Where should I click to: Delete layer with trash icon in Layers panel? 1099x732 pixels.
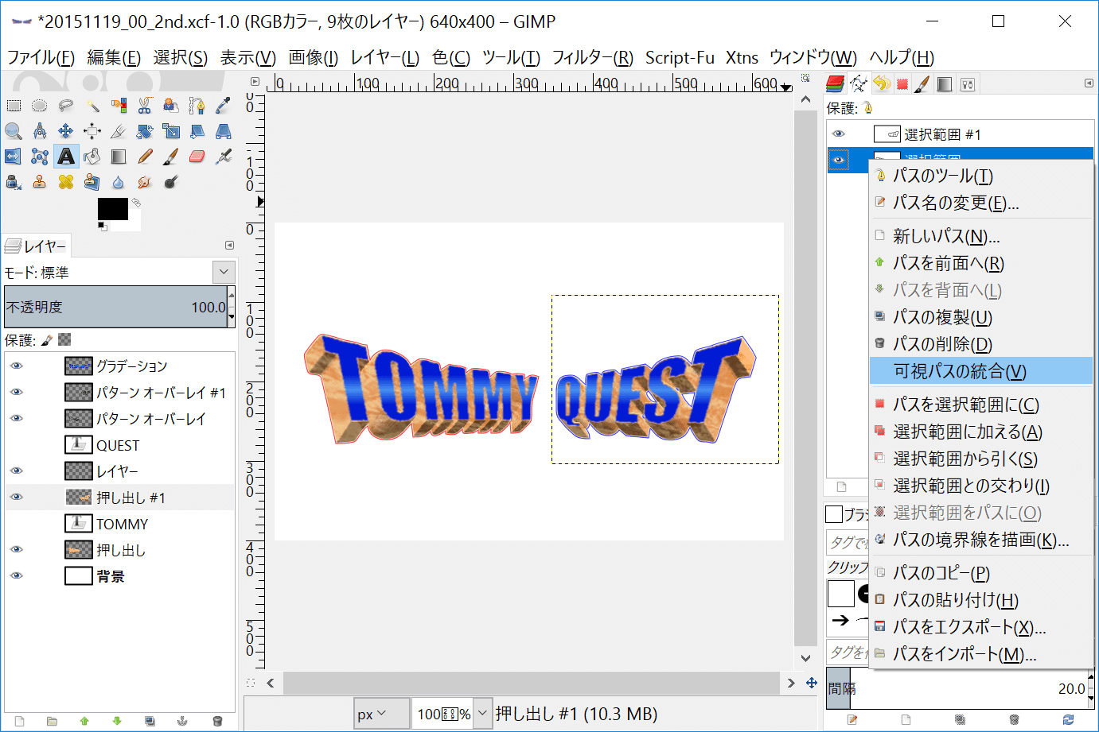[217, 721]
